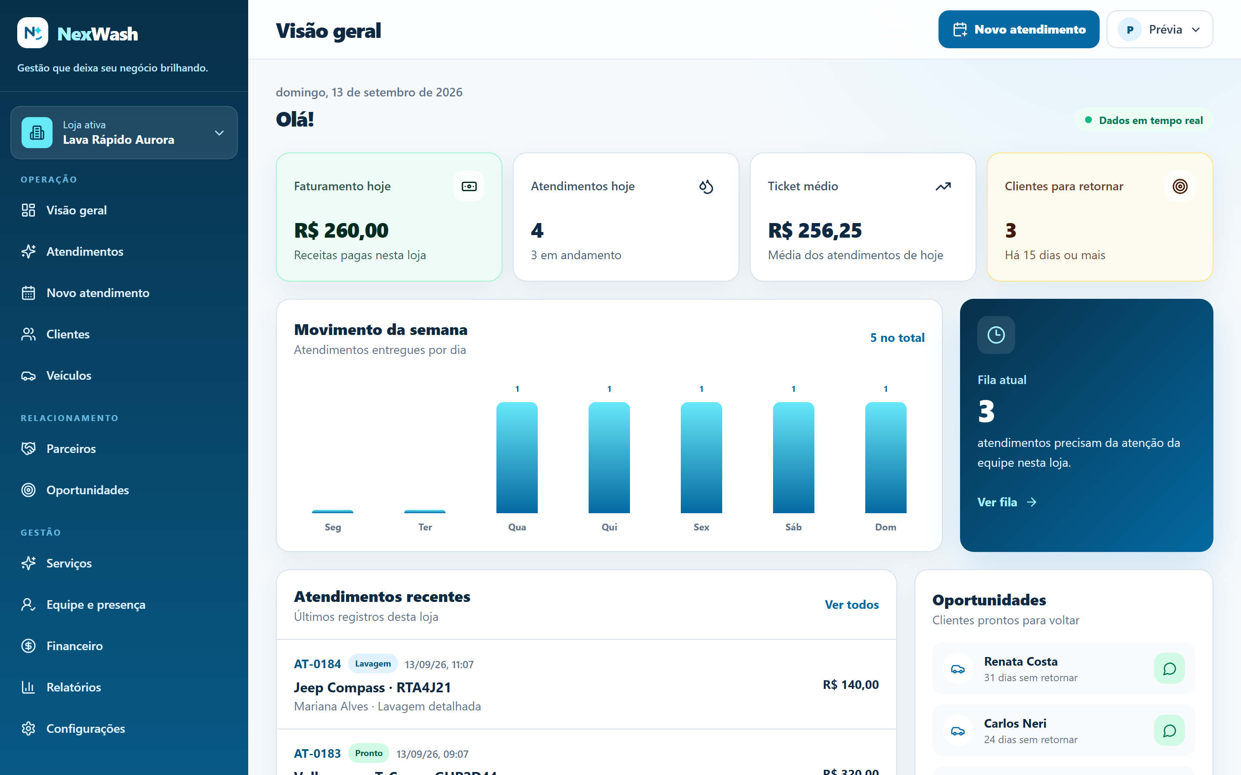This screenshot has width=1241, height=775.
Task: Open Configurações in the sidebar
Action: [124, 729]
